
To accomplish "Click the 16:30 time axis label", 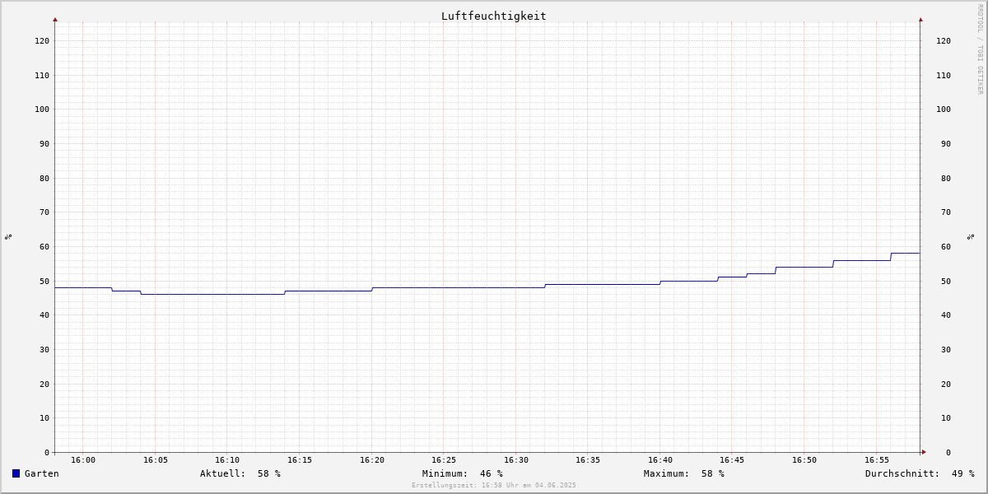I will point(516,460).
